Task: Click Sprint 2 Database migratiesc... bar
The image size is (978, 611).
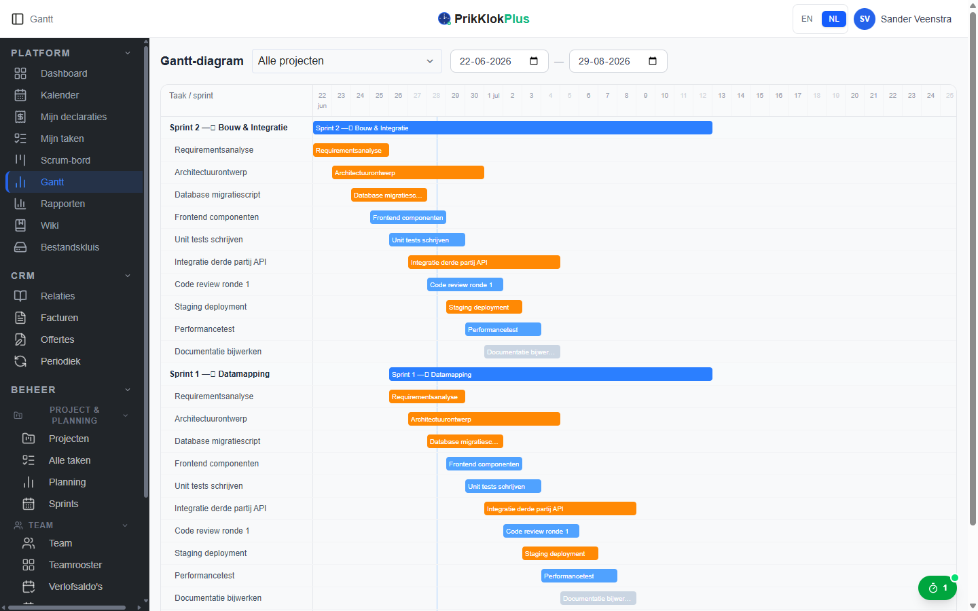Action: point(389,195)
